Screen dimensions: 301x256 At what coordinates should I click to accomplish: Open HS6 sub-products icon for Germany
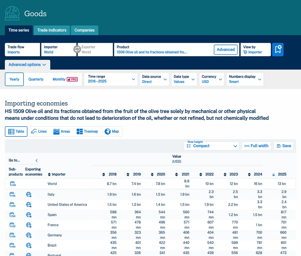pos(13,235)
